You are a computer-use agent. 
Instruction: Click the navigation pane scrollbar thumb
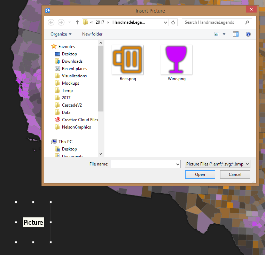click(101, 79)
